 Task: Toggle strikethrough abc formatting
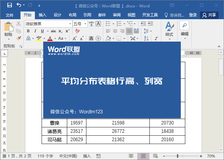[53, 31]
